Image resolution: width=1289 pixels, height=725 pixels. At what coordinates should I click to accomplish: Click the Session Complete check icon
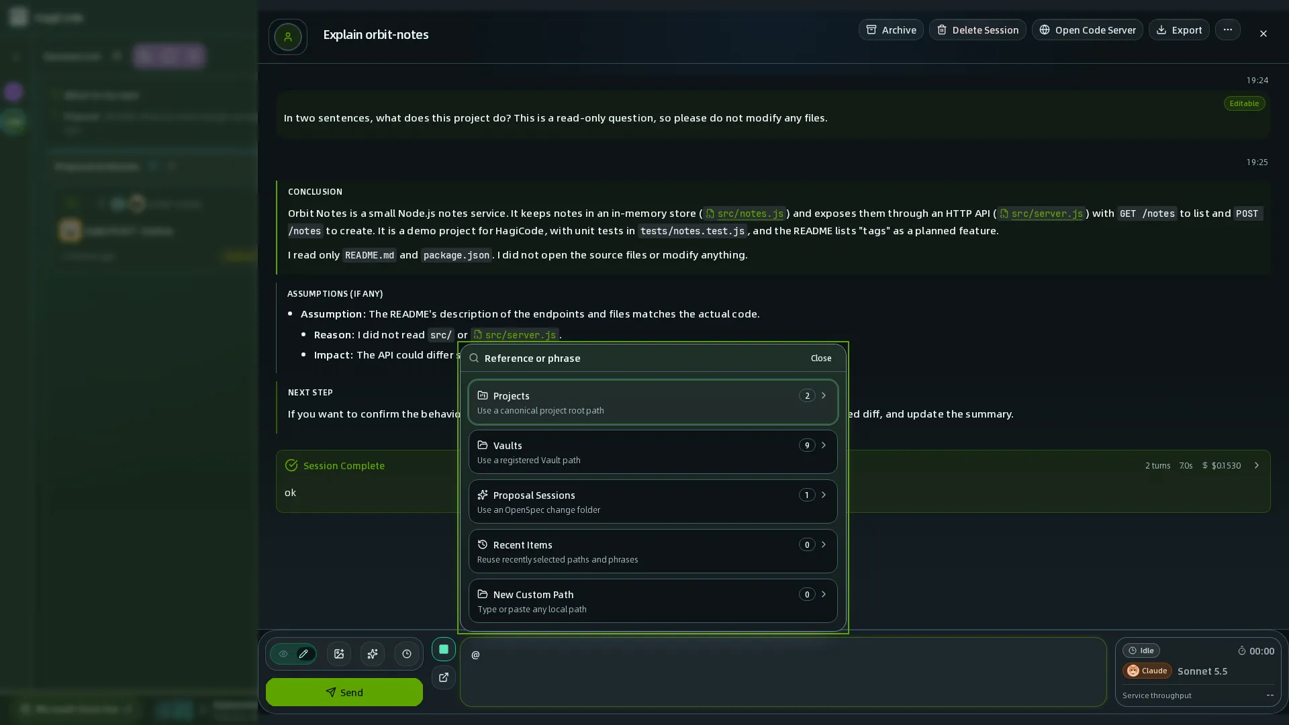tap(291, 465)
